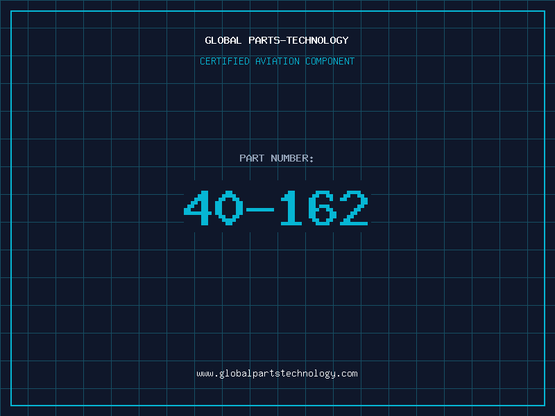Select the part number 40-162
This screenshot has width=555, height=416.
tap(276, 207)
